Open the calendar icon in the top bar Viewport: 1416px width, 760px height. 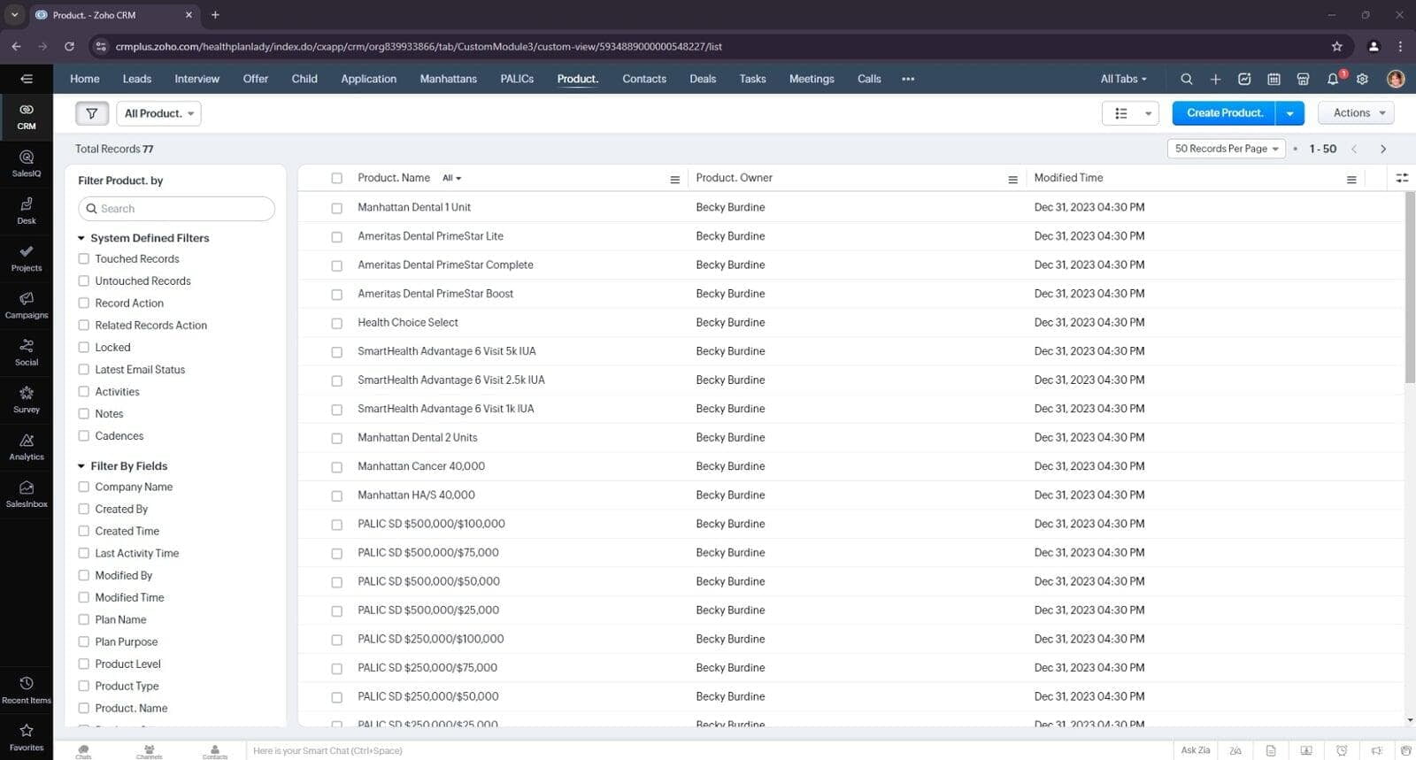coord(1274,79)
